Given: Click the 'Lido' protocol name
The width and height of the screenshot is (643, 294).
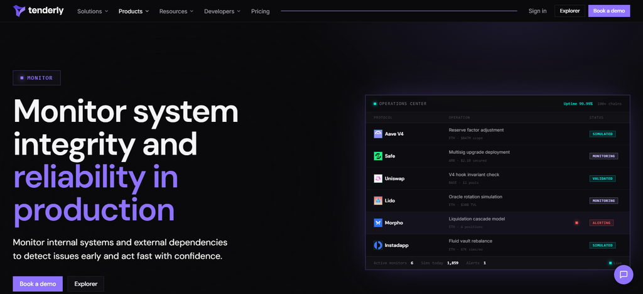Looking at the screenshot, I should click(390, 200).
